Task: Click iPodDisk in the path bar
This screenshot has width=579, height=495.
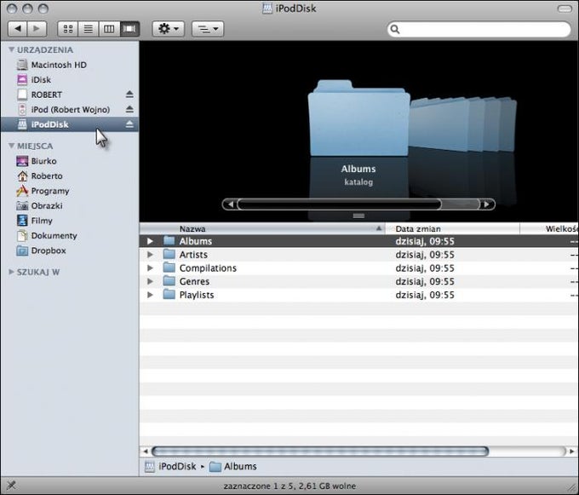Action: click(x=170, y=467)
